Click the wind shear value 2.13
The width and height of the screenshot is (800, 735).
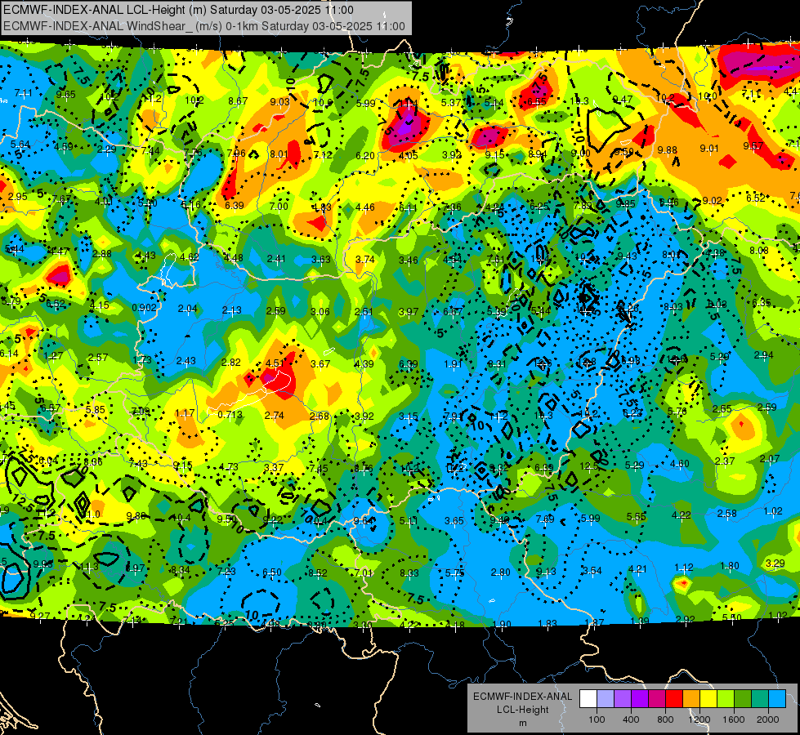coord(231,310)
